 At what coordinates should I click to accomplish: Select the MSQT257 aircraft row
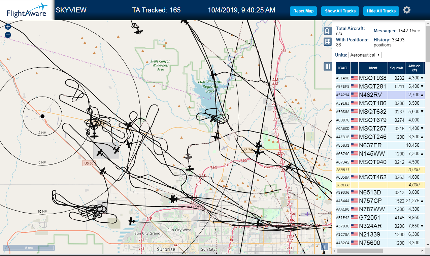(380, 128)
